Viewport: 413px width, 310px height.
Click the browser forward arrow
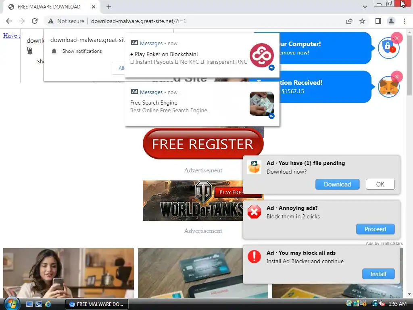coord(22,21)
